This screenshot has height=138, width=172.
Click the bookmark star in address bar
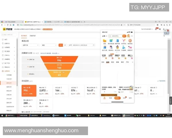(122, 25)
